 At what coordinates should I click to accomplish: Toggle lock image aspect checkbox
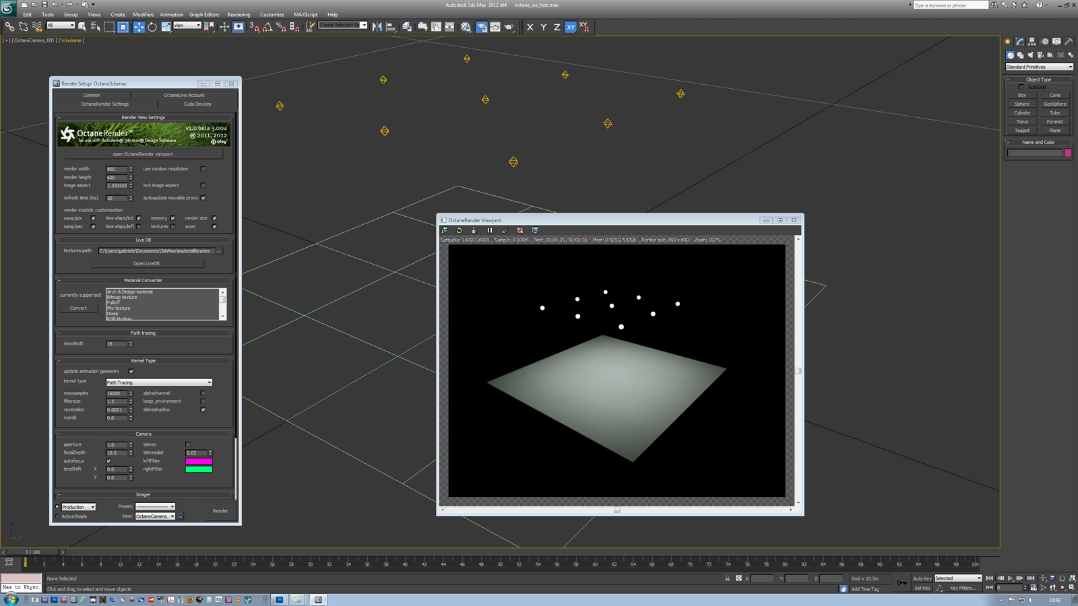click(x=203, y=185)
